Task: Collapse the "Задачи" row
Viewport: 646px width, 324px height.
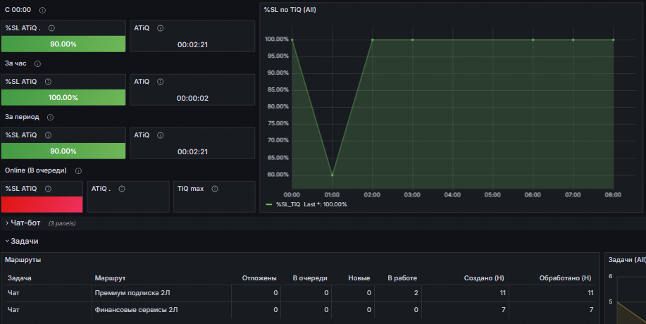Action: click(x=24, y=241)
